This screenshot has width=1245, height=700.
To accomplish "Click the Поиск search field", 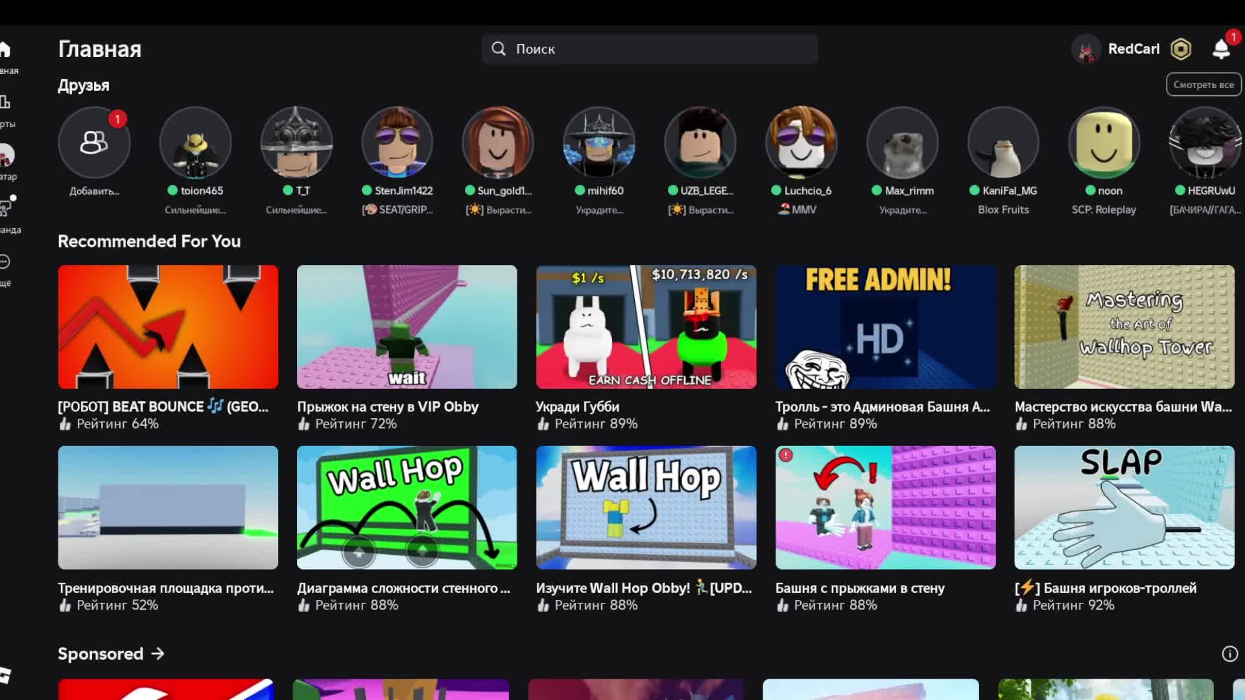I will click(x=650, y=49).
